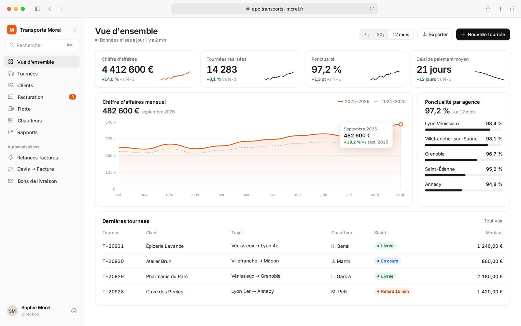Viewport: 521px width, 326px height.
Task: Click the Montant column header
Action: coord(494,233)
